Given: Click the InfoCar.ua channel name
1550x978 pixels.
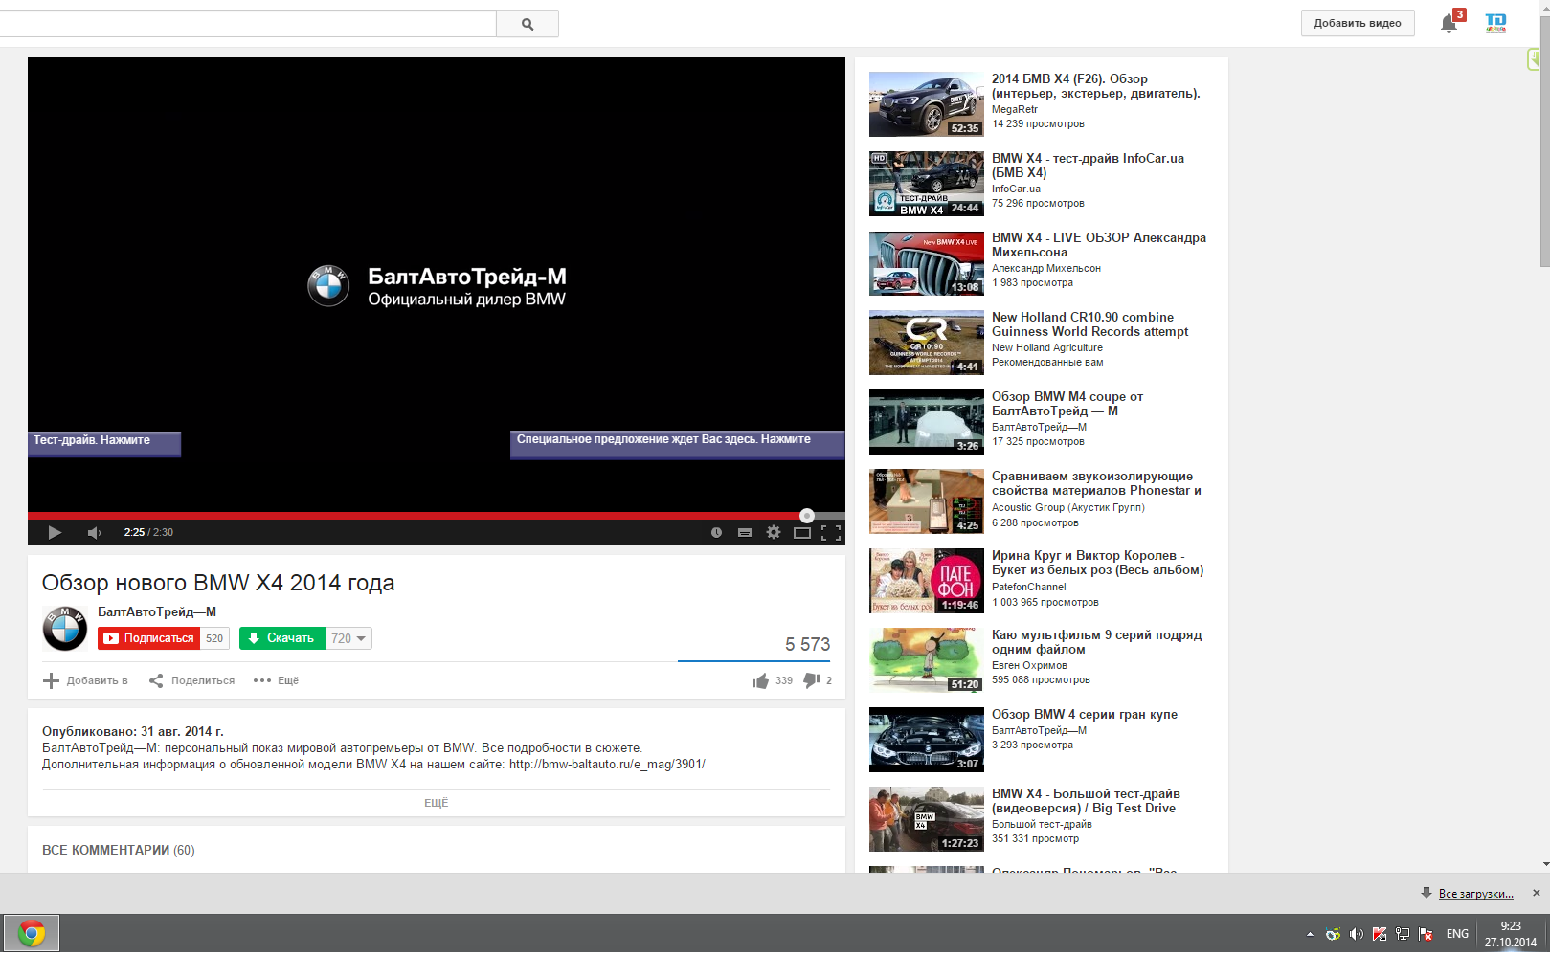Looking at the screenshot, I should click(x=1016, y=189).
